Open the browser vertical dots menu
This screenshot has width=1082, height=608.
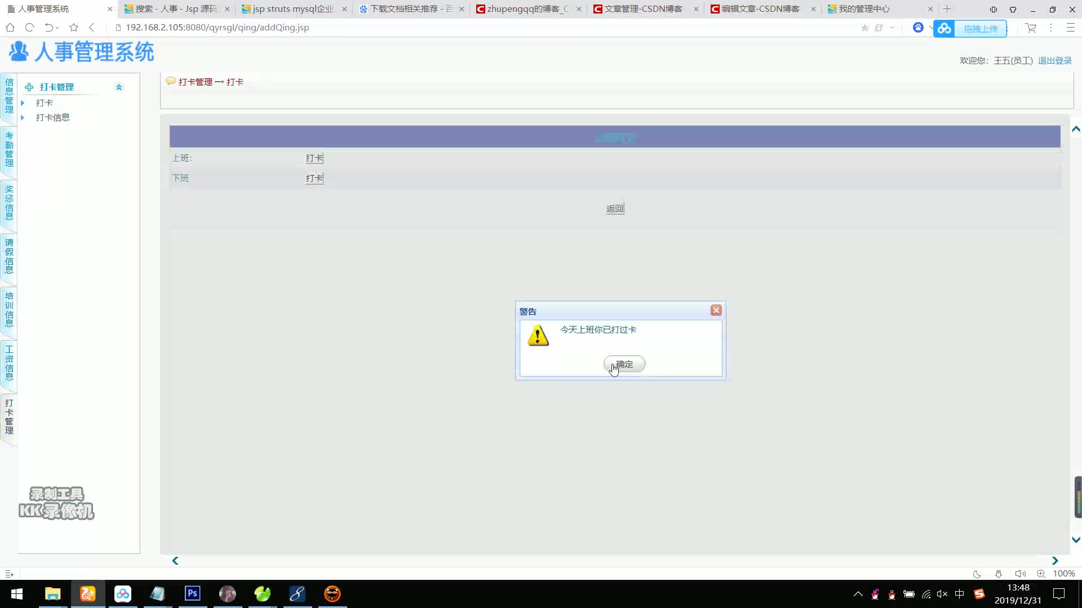coord(1051,28)
